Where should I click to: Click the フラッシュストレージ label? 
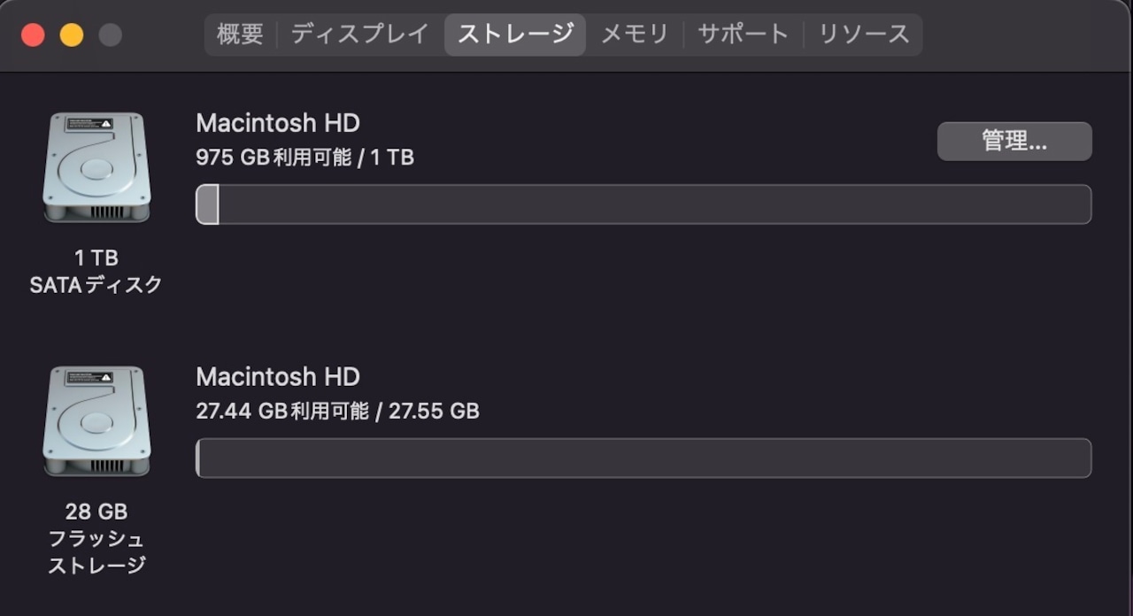pyautogui.click(x=96, y=552)
